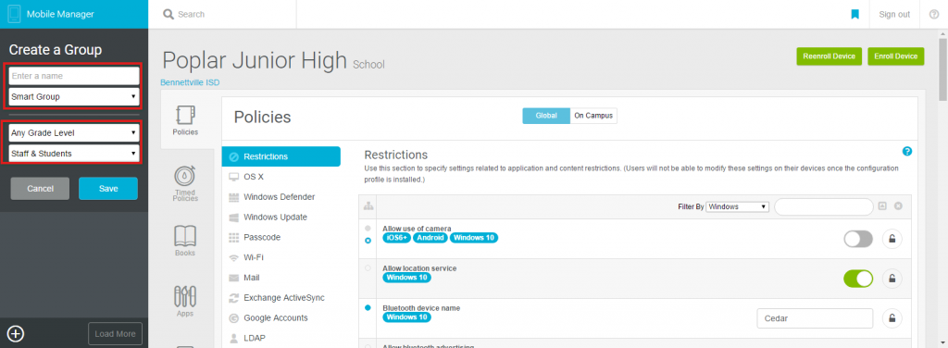Open the help question mark in top bar
The image size is (948, 348).
tap(933, 14)
